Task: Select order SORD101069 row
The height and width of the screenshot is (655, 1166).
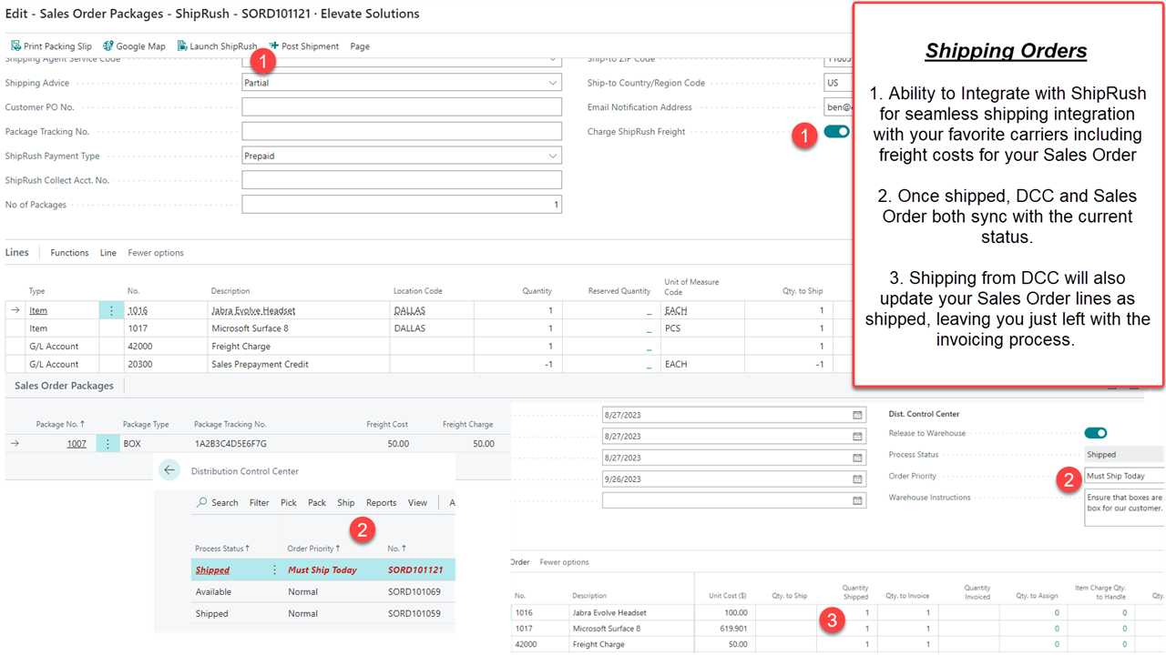Action: coord(323,591)
